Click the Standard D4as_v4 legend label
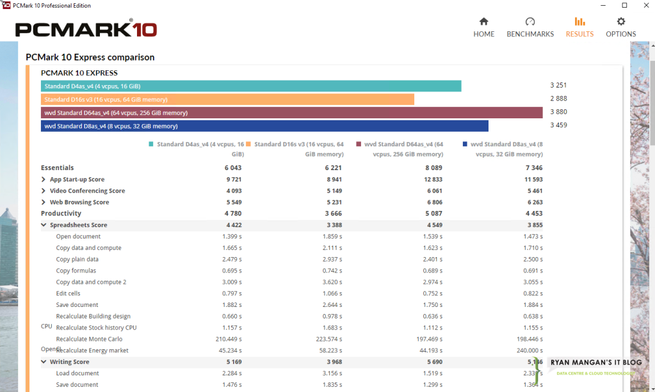This screenshot has width=655, height=392. [200, 149]
